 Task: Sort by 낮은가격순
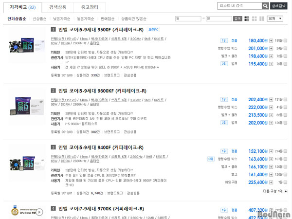click(x=61, y=18)
